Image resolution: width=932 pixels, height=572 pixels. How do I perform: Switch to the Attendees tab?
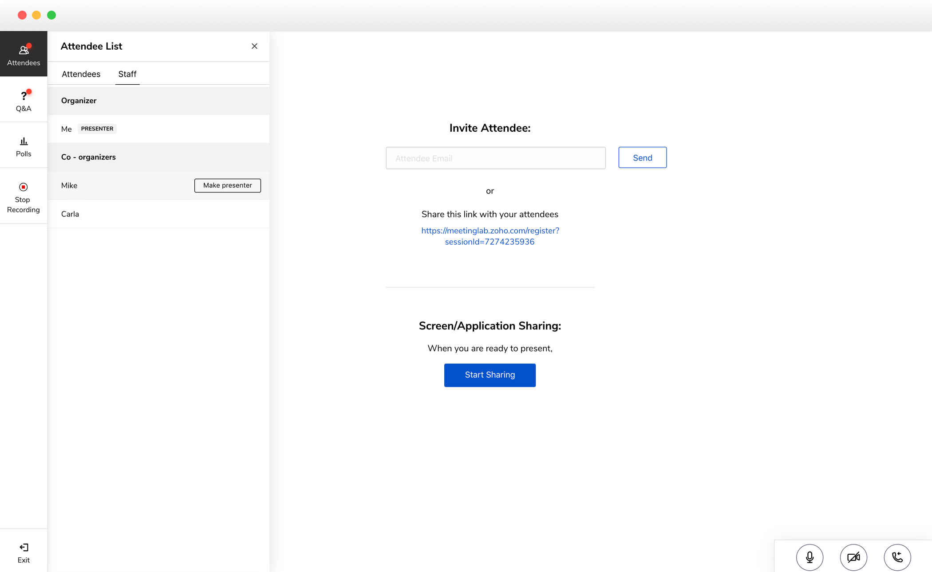click(x=81, y=74)
